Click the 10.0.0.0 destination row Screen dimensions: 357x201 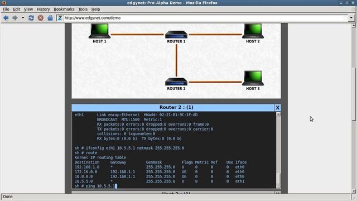tap(160, 176)
